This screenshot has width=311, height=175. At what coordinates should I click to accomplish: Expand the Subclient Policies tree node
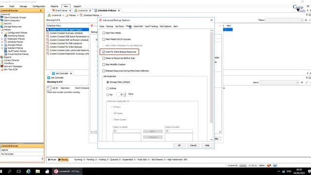(x=2, y=48)
